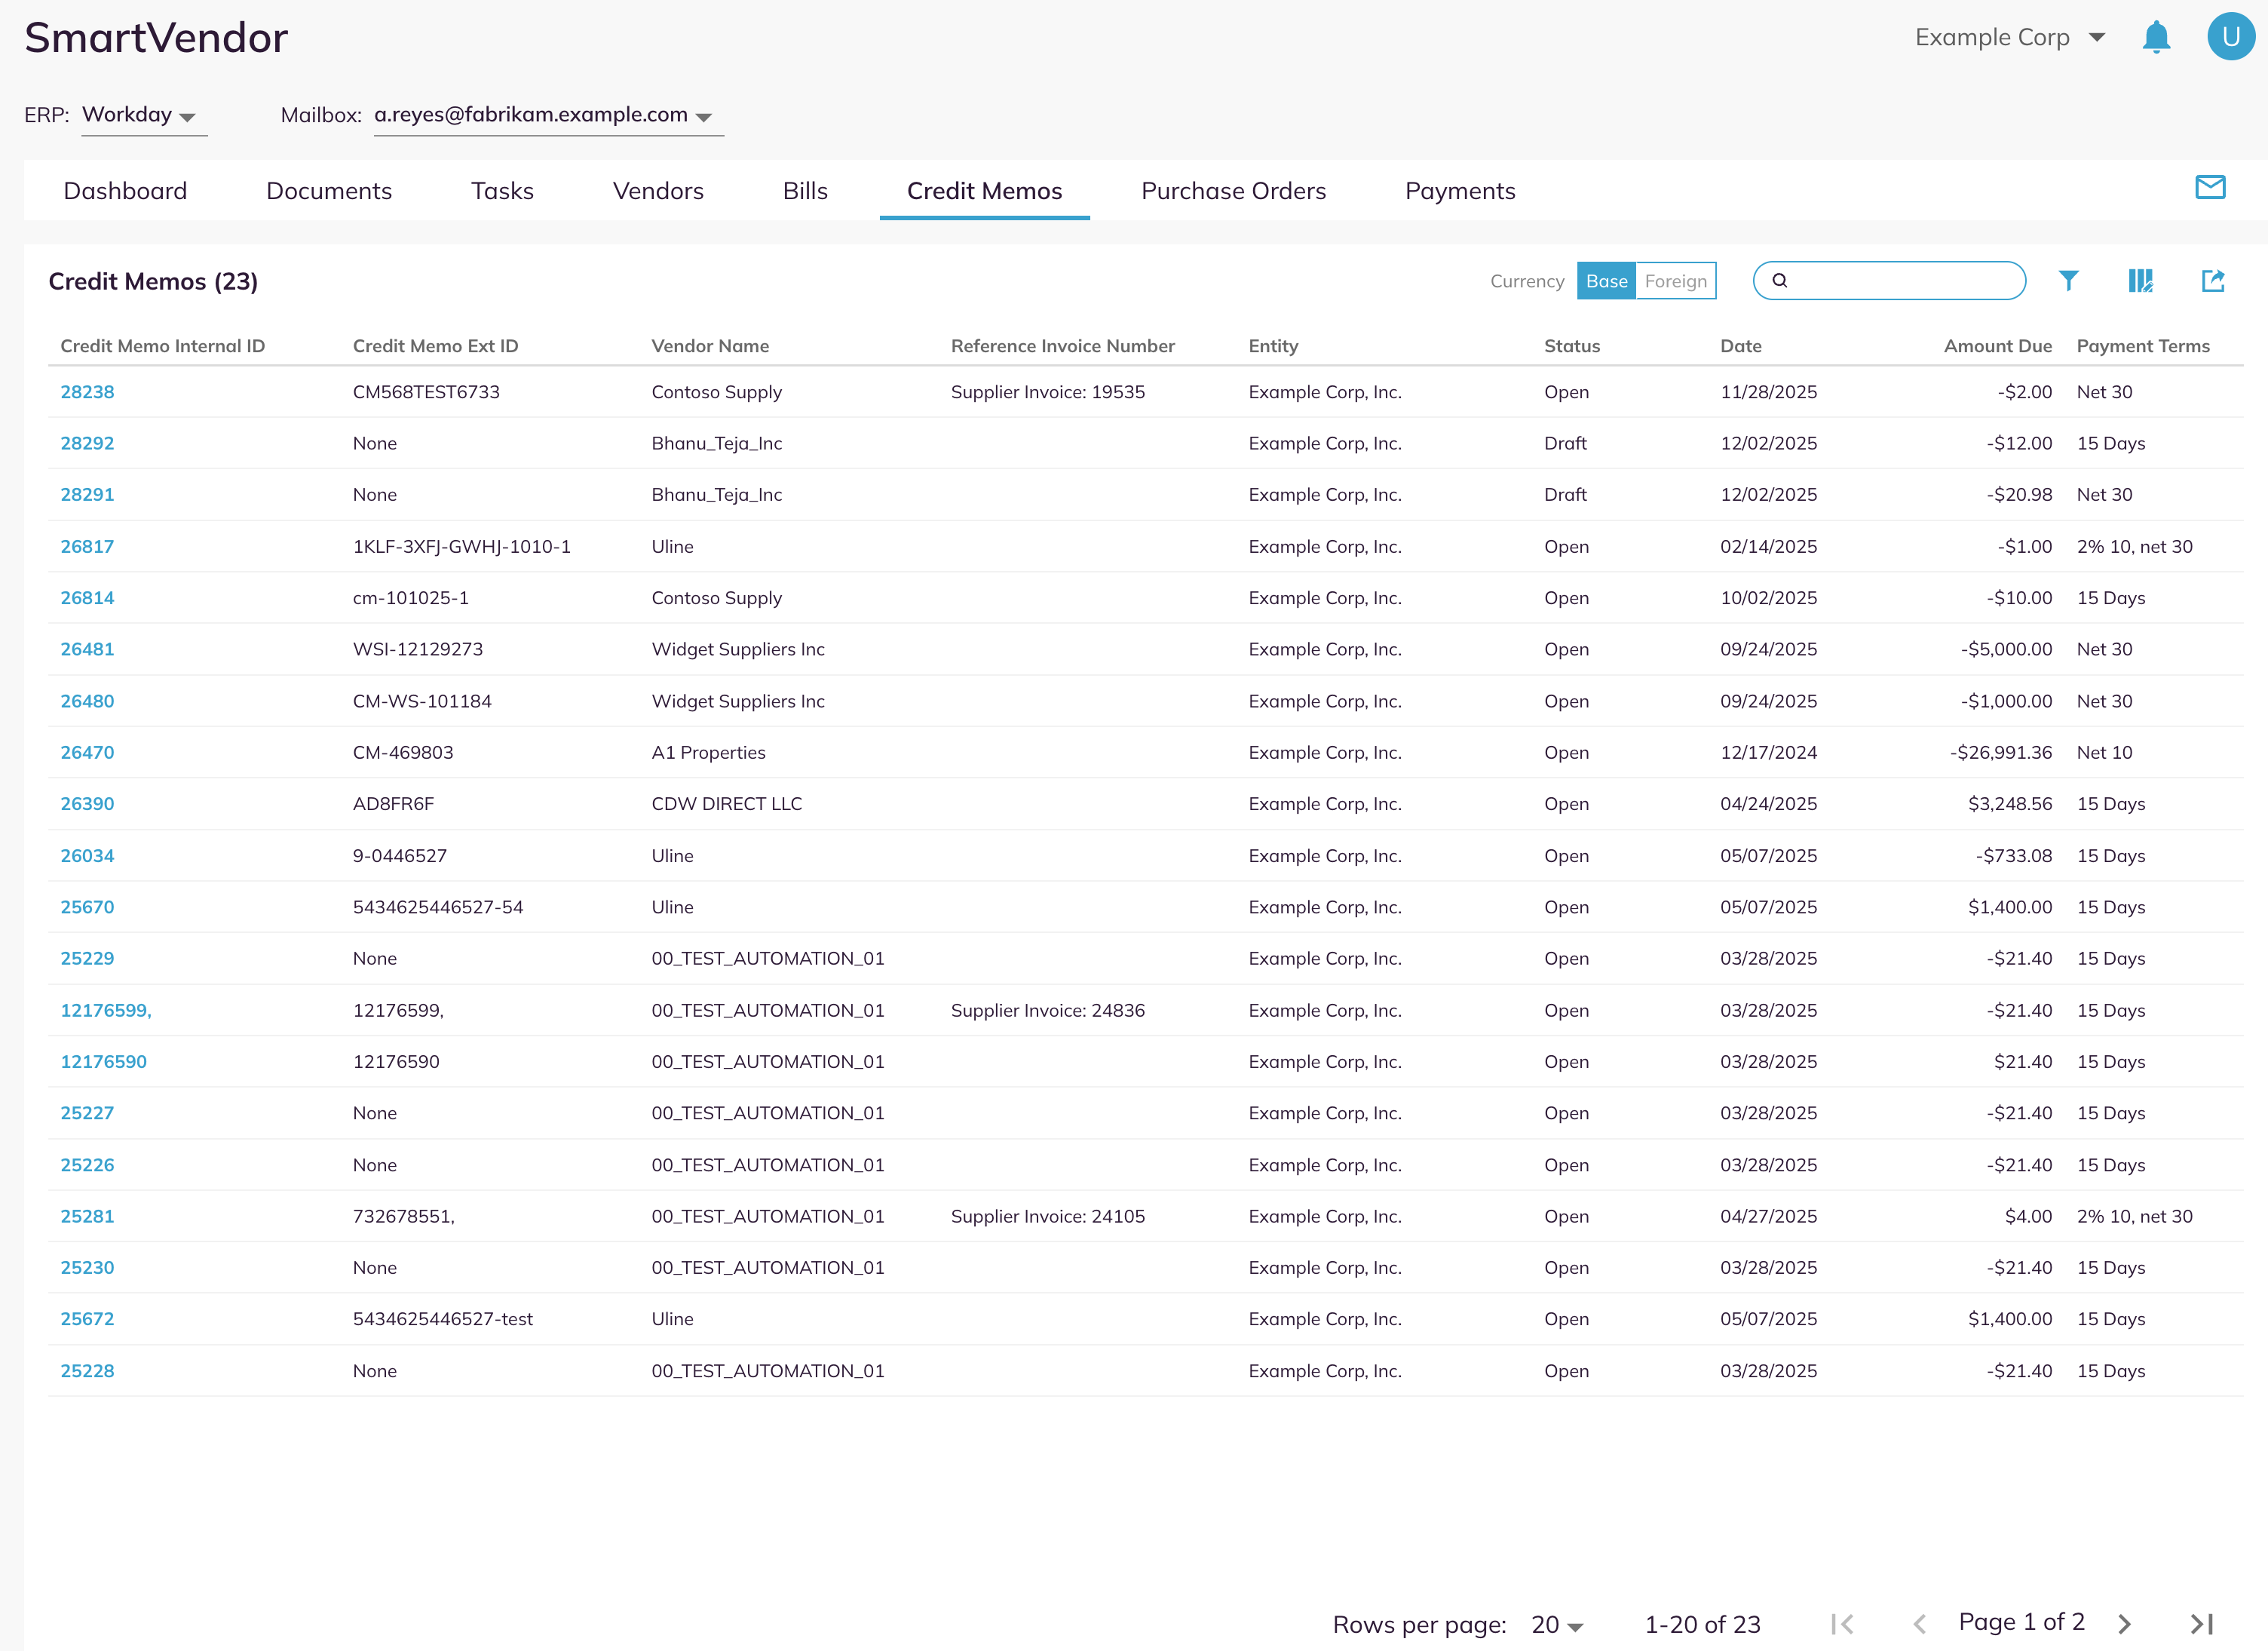Click the user avatar icon

2231,37
